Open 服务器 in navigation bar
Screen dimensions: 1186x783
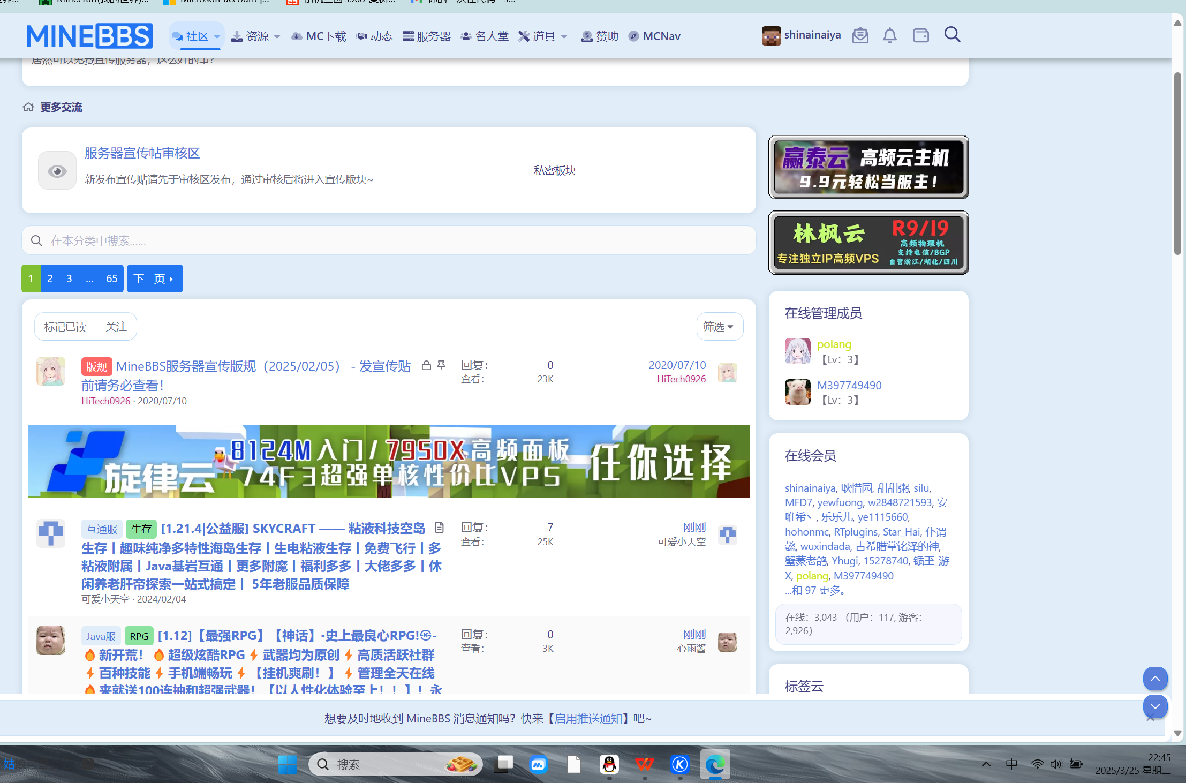(427, 36)
